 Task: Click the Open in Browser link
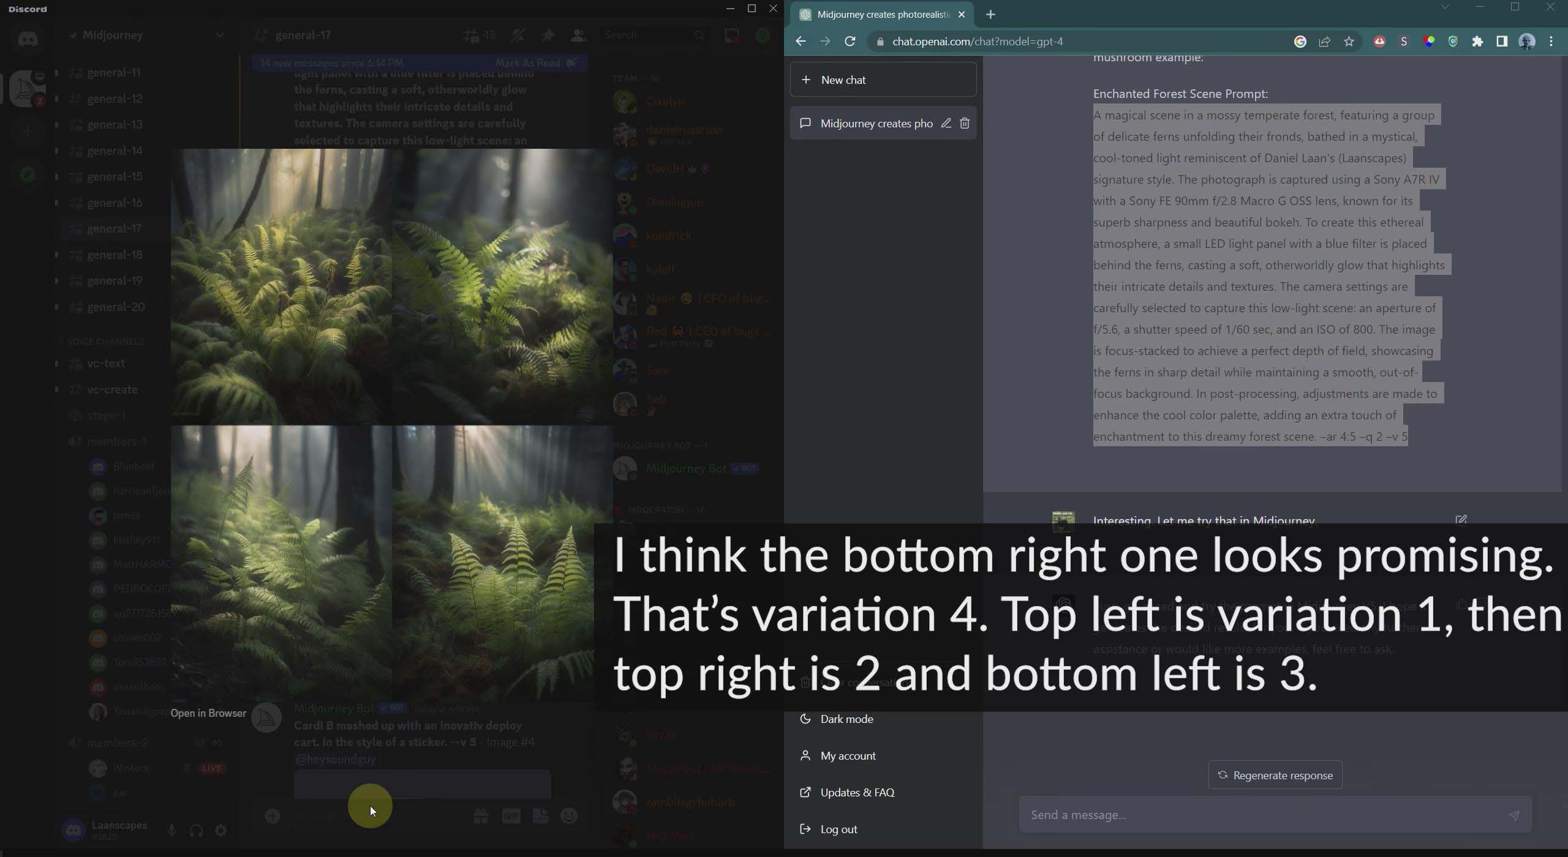point(208,714)
